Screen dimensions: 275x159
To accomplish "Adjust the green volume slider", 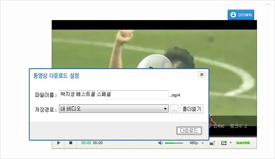I will point(174,143).
